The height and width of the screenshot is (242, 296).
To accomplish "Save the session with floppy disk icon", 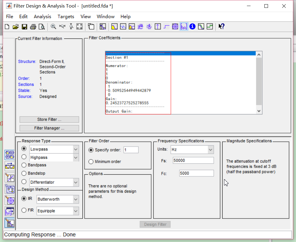I will 24,26.
